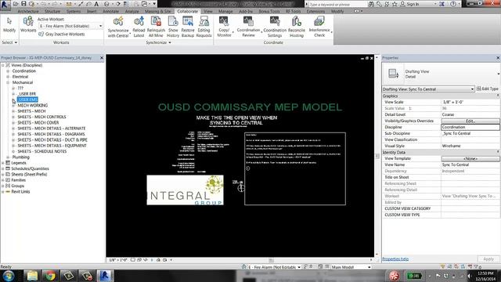Click the Save icon in quick access toolbar
This screenshot has width=501, height=282.
pyautogui.click(x=23, y=4)
